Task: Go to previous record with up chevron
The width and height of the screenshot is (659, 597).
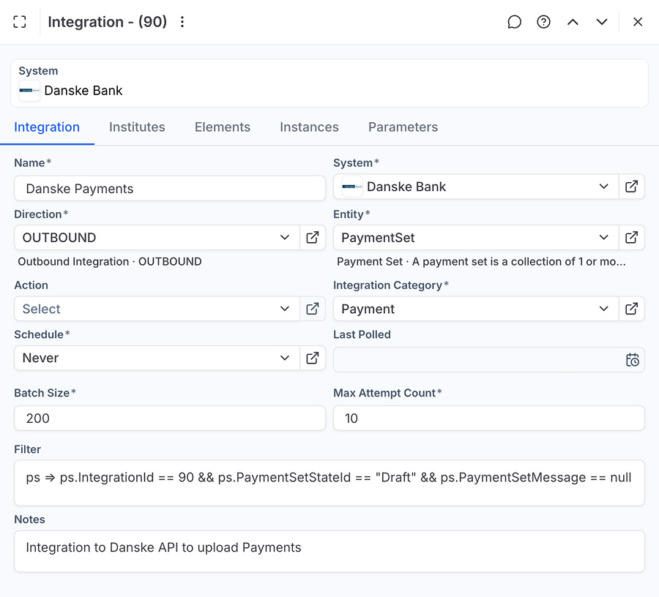Action: (573, 22)
